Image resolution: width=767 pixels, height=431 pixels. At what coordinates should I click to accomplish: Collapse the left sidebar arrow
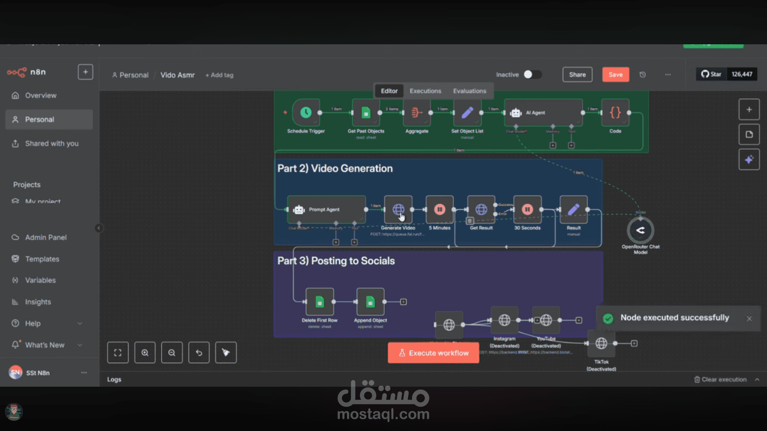point(99,228)
